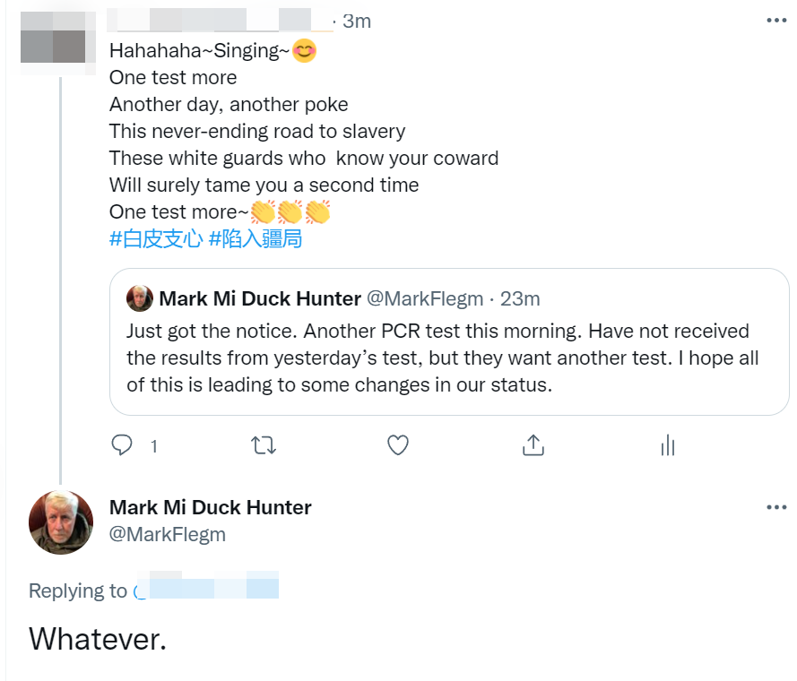
Task: Click the retweet arrows icon
Action: pos(264,444)
